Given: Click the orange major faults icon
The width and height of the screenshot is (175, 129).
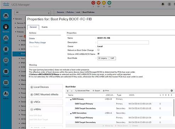Looking at the screenshot, I should coord(98,3).
